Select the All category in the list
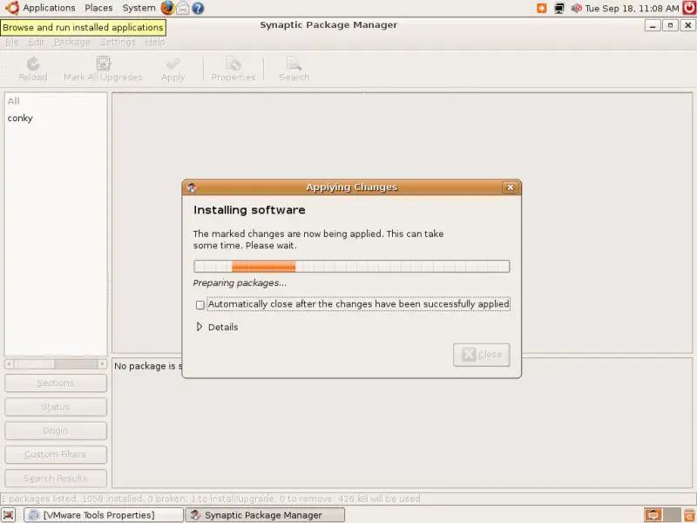The height and width of the screenshot is (523, 697). point(56,101)
